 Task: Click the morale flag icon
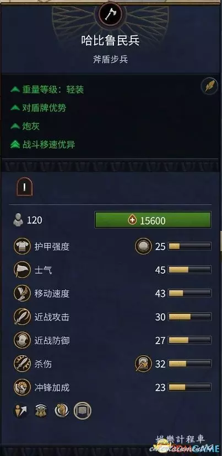click(22, 270)
